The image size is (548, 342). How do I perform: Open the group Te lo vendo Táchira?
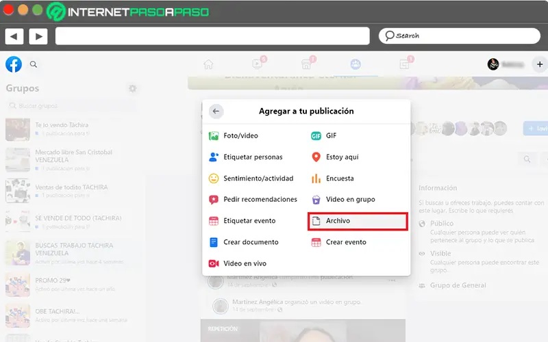pyautogui.click(x=72, y=129)
